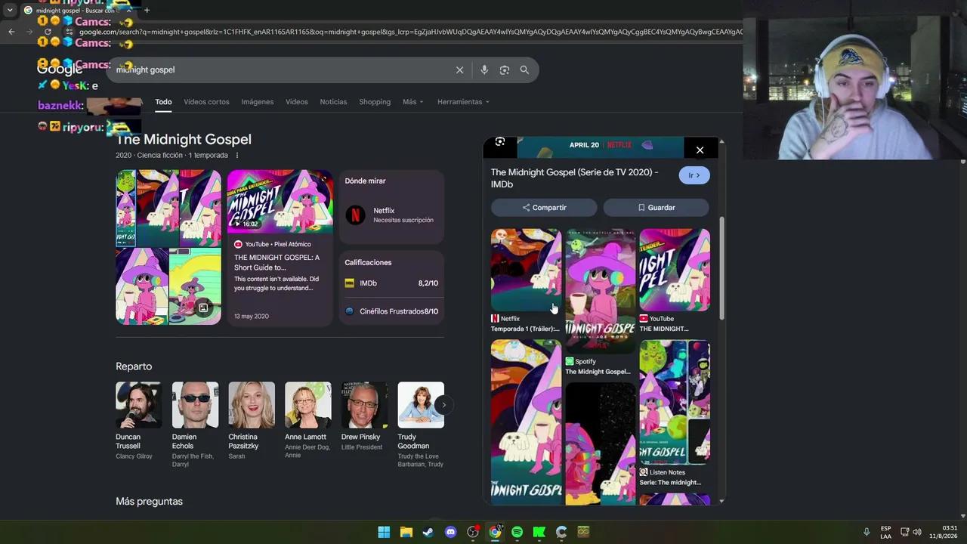Open Listen Notes 'Serie: The midnight' result

pyautogui.click(x=675, y=414)
